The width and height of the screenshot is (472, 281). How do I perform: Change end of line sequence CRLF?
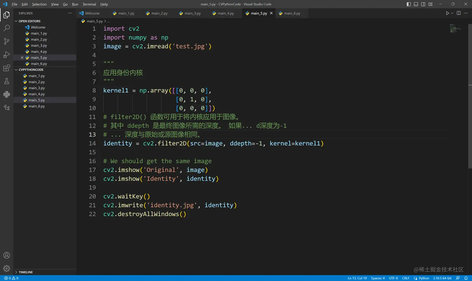click(406, 278)
